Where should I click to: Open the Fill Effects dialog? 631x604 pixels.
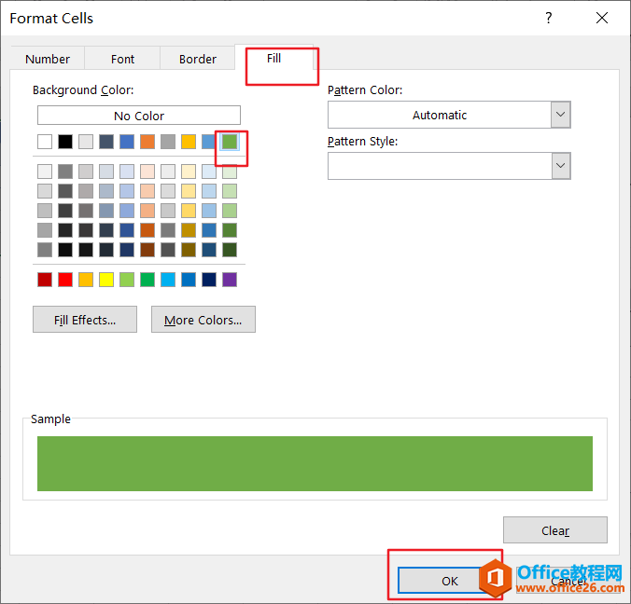point(85,320)
